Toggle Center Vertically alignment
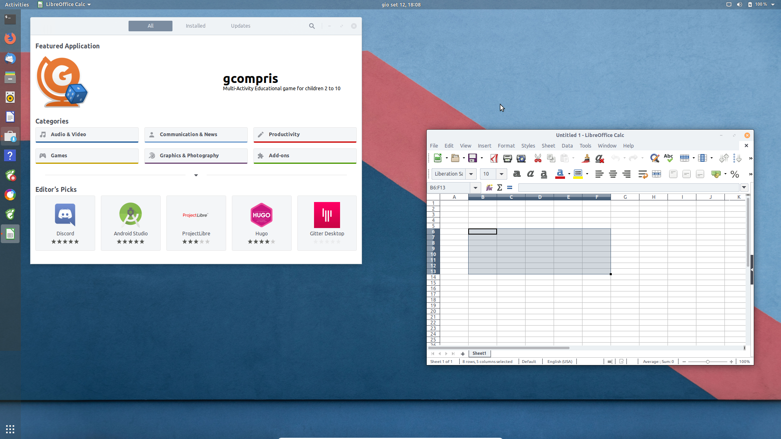781x439 pixels. [687, 174]
